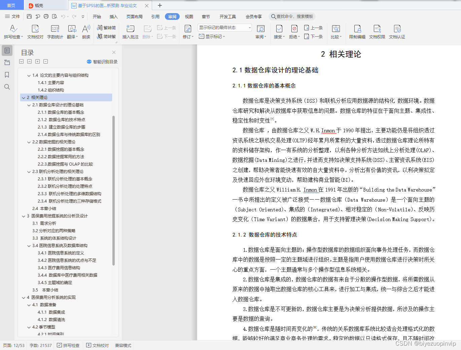Image resolution: width=461 pixels, height=350 pixels.
Task: Toggle 拼写检查 in the status bar
Action: click(x=68, y=345)
